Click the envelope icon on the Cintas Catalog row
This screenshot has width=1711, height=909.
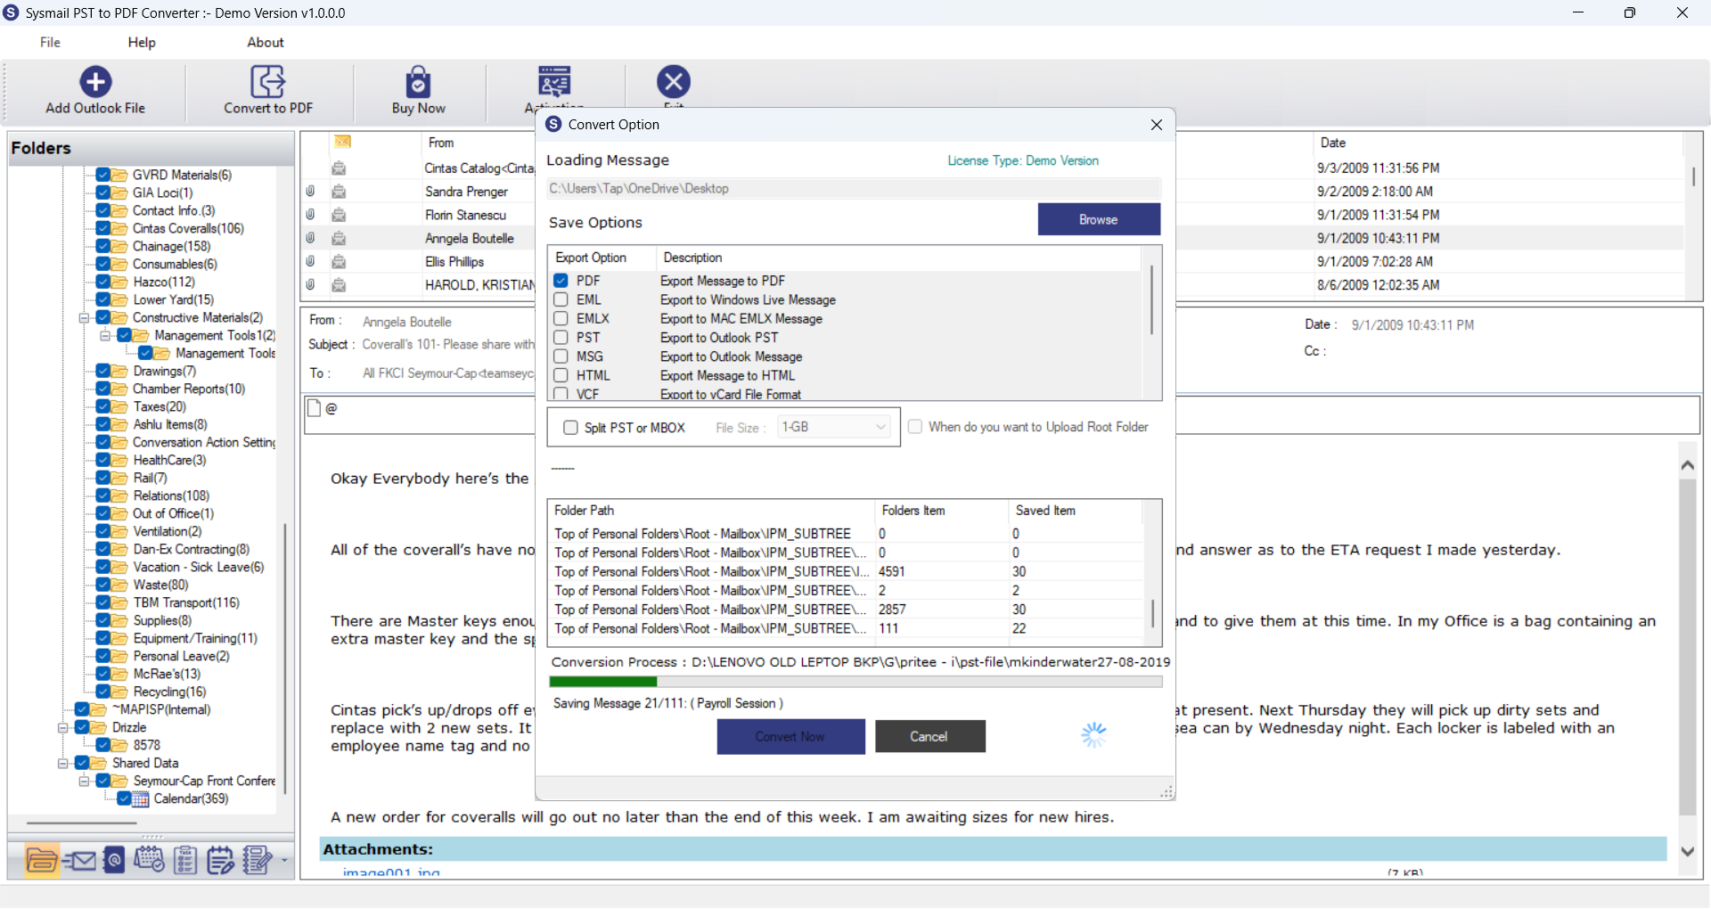point(339,168)
